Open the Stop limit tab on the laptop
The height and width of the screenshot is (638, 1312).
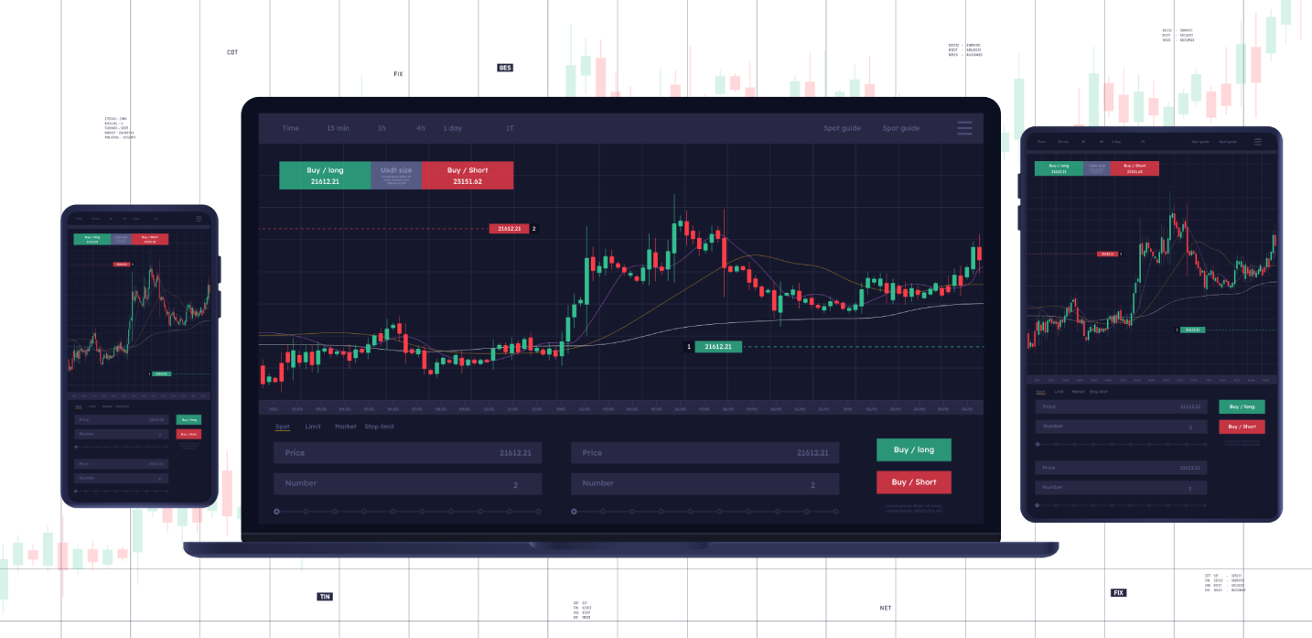[x=379, y=427]
